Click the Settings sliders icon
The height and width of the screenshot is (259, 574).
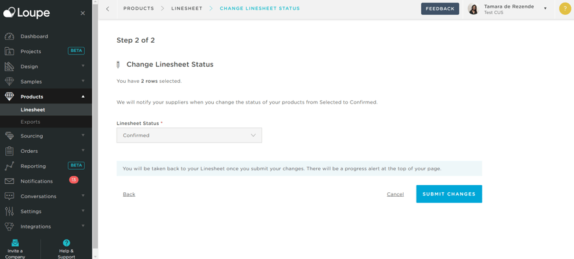point(9,211)
